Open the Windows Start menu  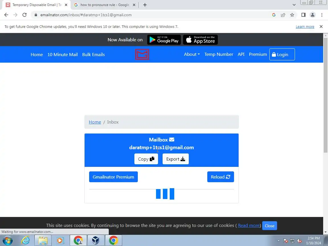pos(7,240)
